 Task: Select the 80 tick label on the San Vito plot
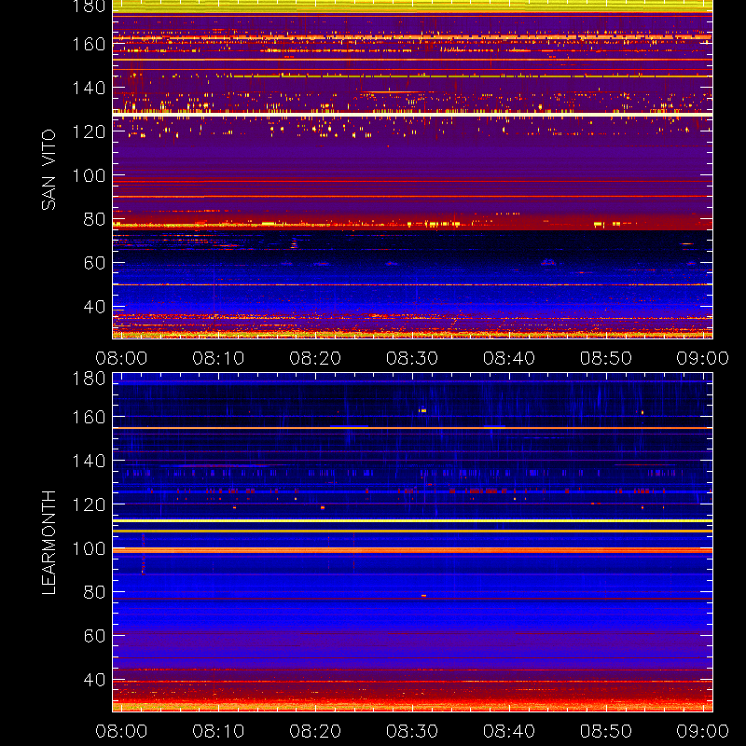pyautogui.click(x=95, y=219)
